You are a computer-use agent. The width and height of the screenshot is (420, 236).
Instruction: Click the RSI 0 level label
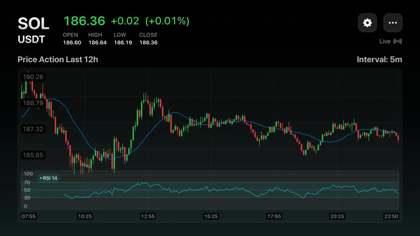click(x=26, y=206)
